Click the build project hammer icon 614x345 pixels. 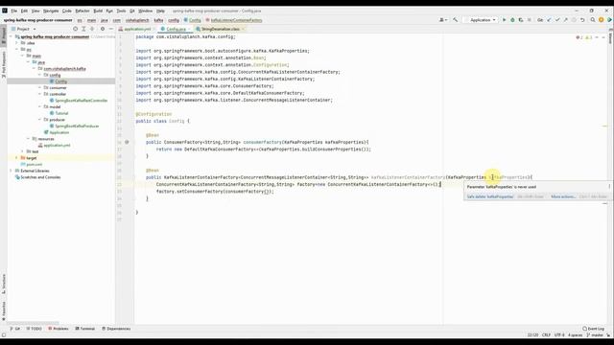point(455,20)
